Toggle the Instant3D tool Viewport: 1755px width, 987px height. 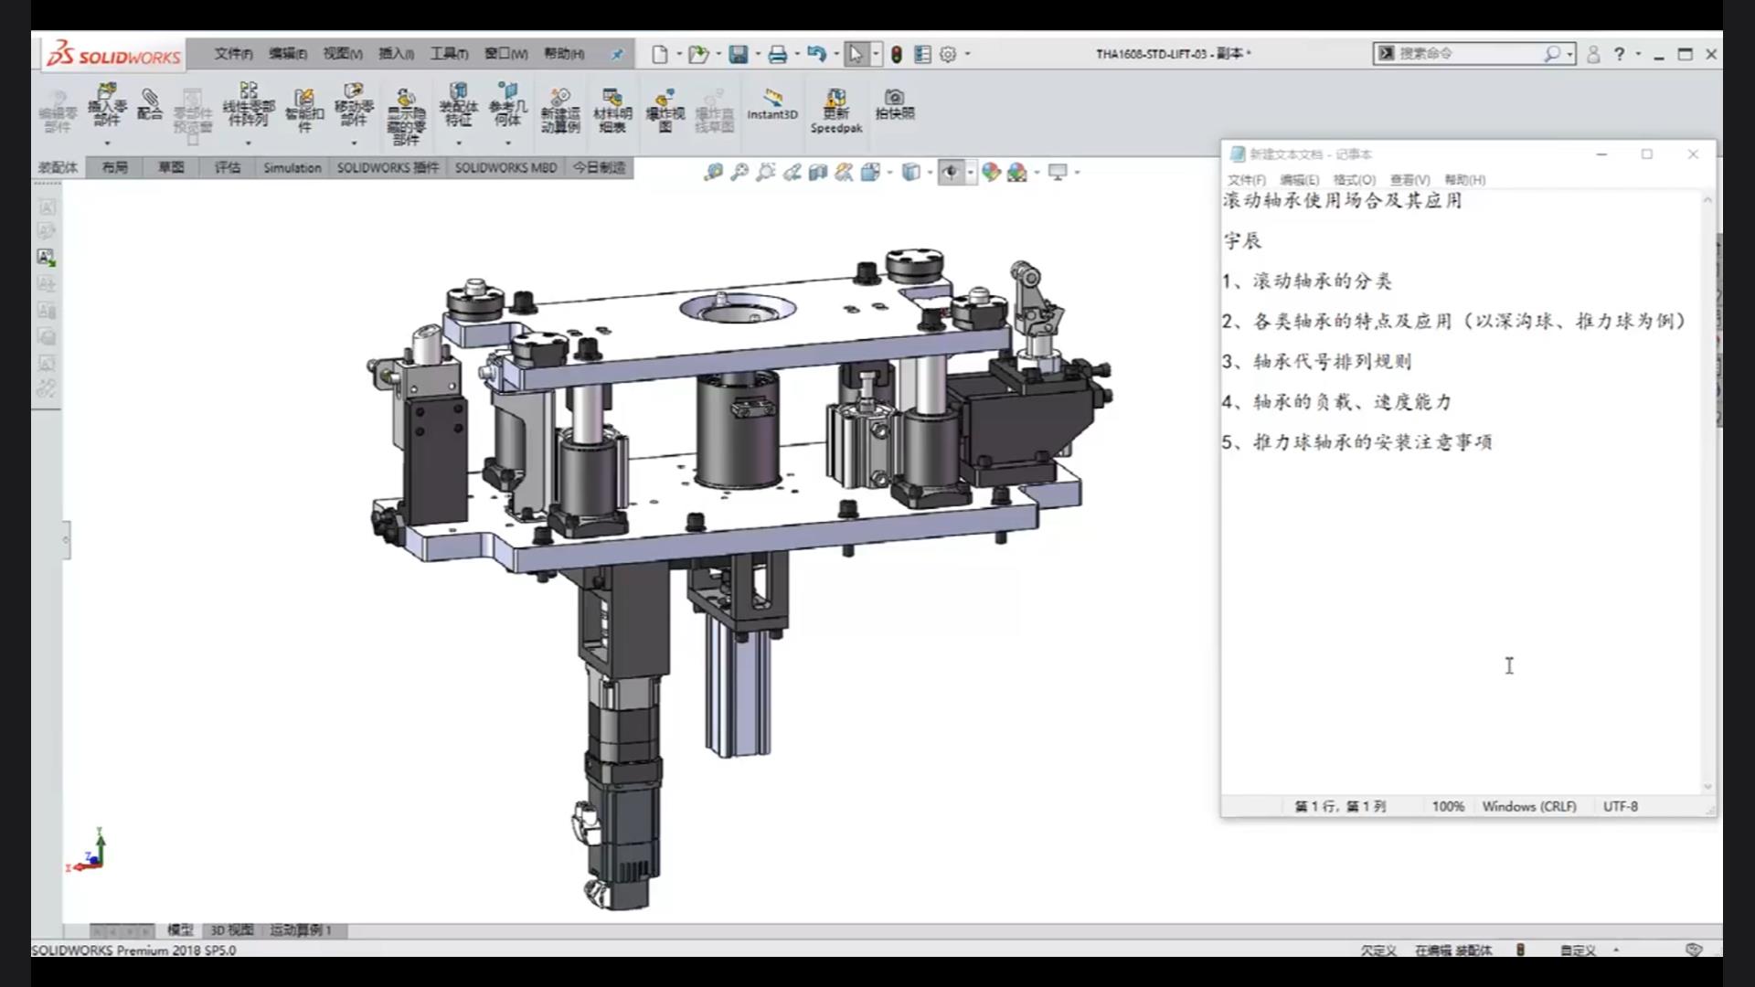(772, 104)
